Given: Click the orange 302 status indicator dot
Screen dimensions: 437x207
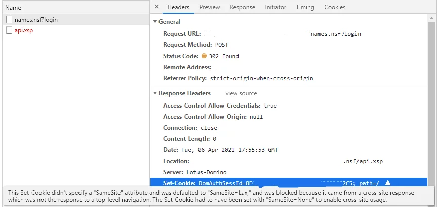Looking at the screenshot, I should click(x=204, y=56).
